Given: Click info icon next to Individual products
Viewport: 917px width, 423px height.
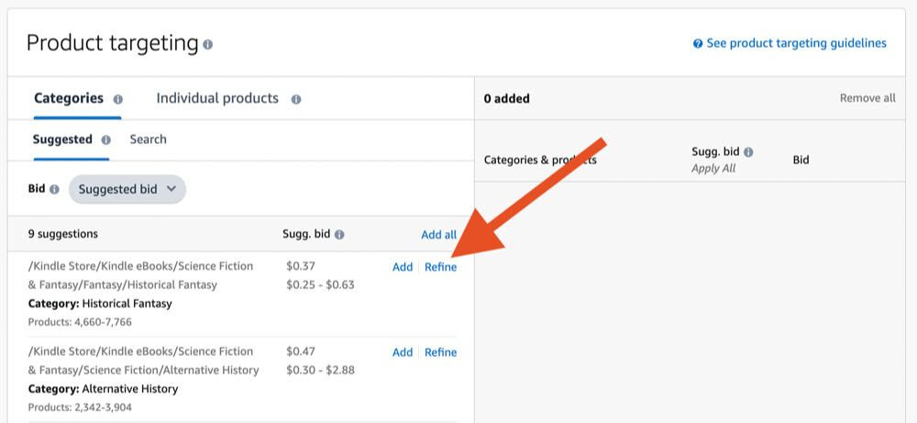Looking at the screenshot, I should [296, 99].
